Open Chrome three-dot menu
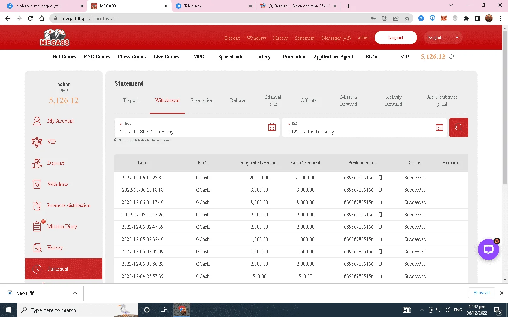 pos(500,18)
